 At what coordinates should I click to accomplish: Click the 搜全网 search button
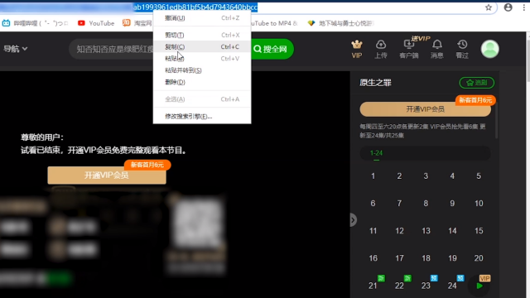coord(272,49)
